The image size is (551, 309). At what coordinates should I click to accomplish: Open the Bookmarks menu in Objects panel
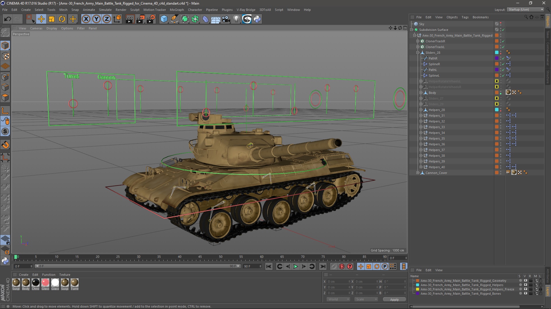(480, 17)
